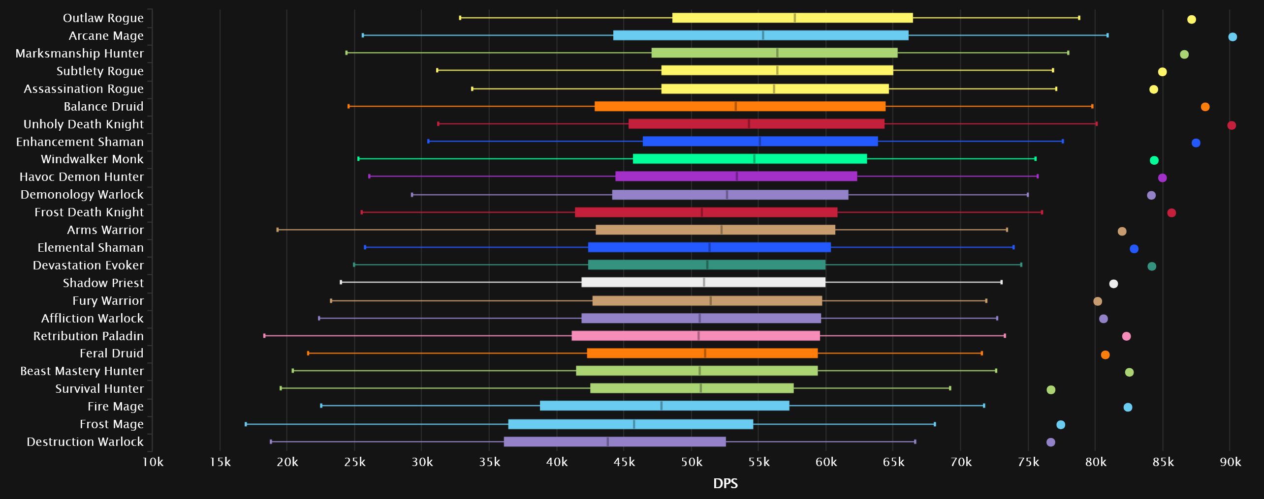Image resolution: width=1264 pixels, height=499 pixels.
Task: Select the Survival Hunter outlier dot
Action: (x=1050, y=390)
